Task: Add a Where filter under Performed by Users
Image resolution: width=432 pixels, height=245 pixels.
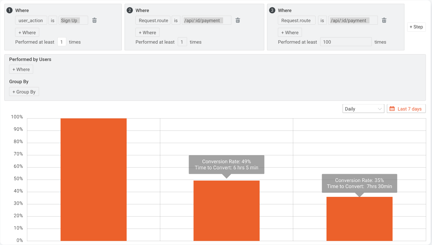Action: pyautogui.click(x=21, y=69)
